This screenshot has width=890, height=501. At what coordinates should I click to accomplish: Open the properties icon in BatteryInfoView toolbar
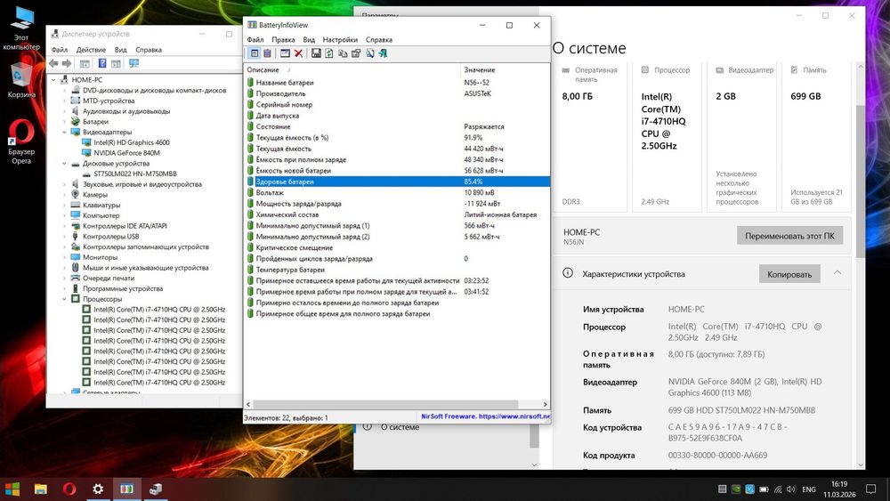[x=356, y=53]
